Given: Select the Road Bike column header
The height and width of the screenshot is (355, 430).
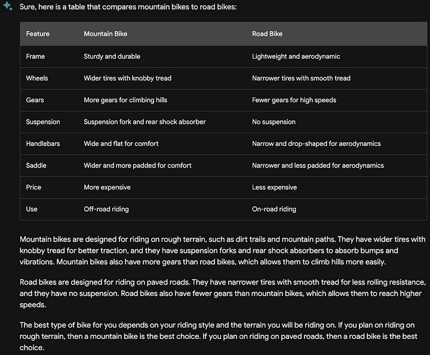Looking at the screenshot, I should [267, 33].
